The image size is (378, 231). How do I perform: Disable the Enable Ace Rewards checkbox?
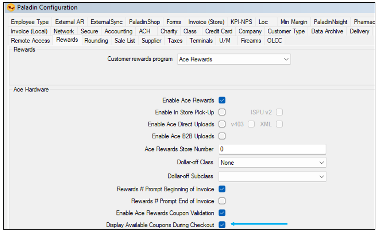coord(222,100)
